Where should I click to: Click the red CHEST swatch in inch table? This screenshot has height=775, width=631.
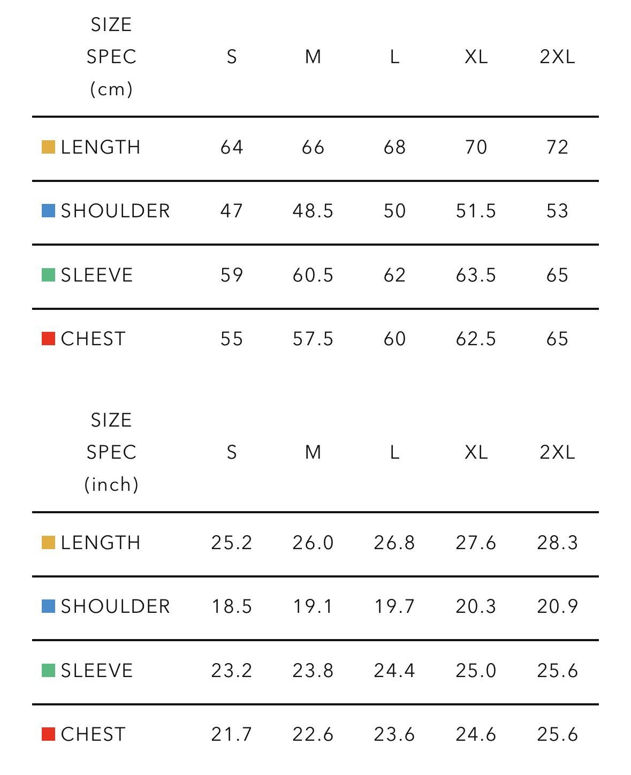(x=48, y=734)
